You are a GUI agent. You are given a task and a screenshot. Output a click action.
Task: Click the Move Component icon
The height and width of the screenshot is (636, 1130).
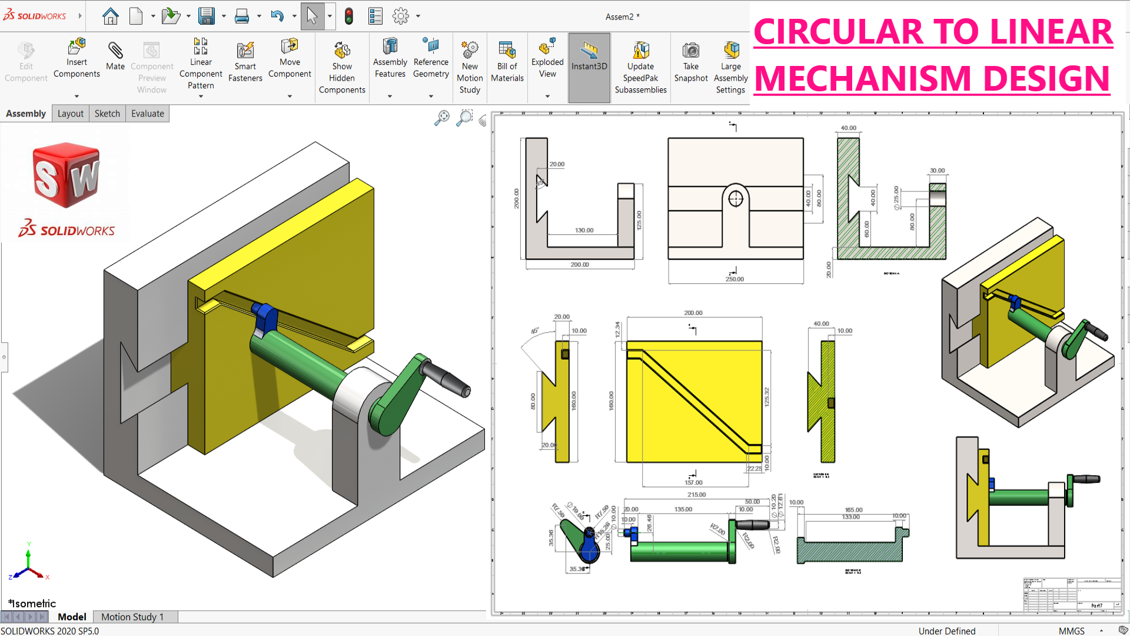tap(290, 47)
